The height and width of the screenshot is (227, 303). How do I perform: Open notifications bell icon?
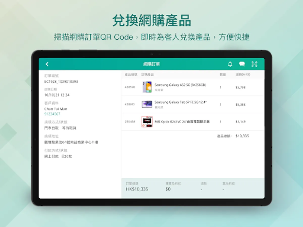point(230,64)
